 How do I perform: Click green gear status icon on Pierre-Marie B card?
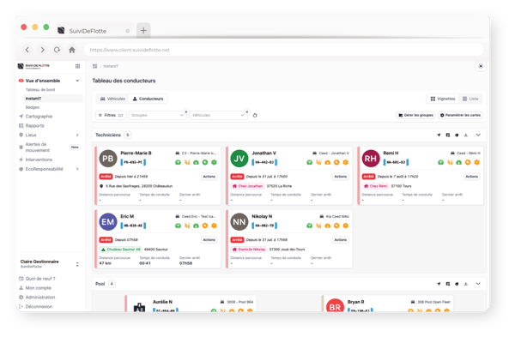tap(214, 162)
